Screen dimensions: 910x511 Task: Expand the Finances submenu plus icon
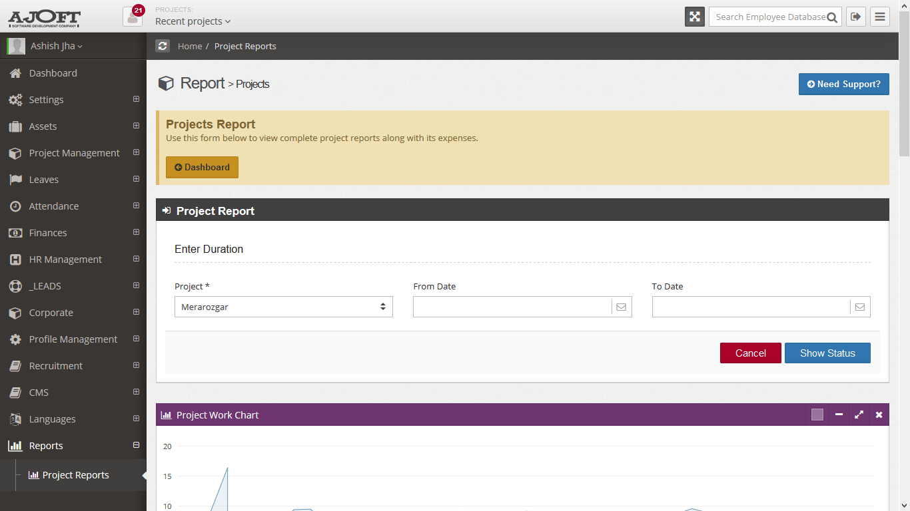(136, 232)
